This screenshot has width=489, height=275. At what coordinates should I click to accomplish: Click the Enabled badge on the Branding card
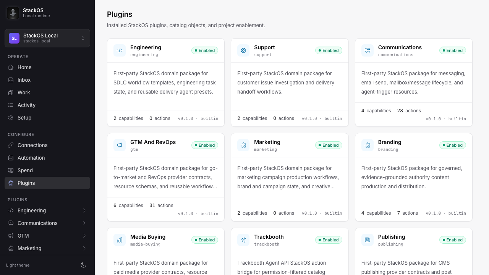[453, 145]
